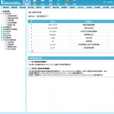Open 管理信息 in the secondary menu
The width and height of the screenshot is (114, 114).
[x=14, y=8]
